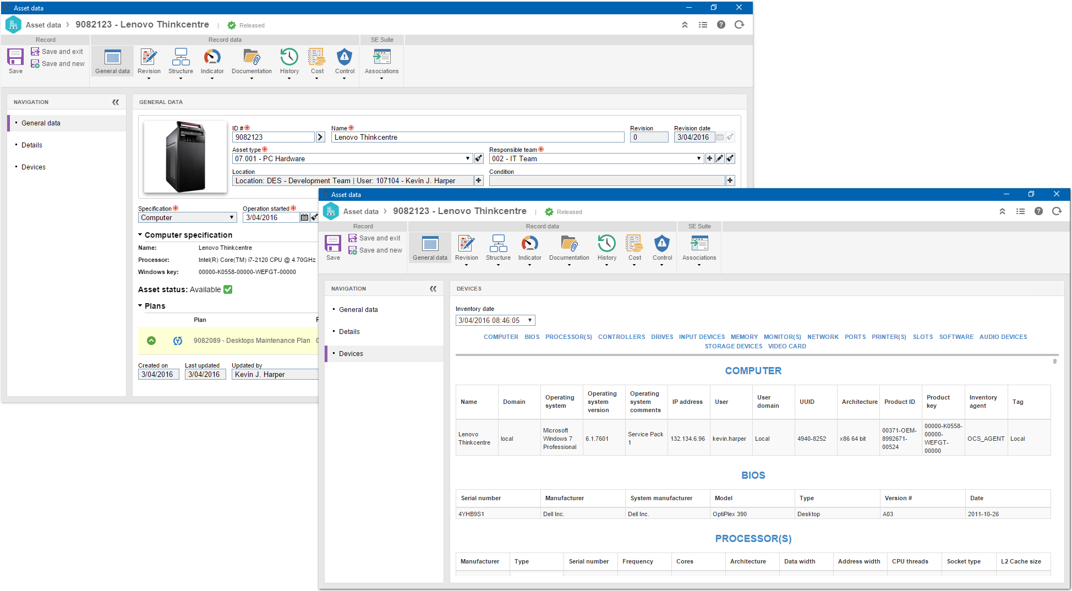The width and height of the screenshot is (1072, 591).
Task: Click the Save floppy icon in front window
Action: [x=333, y=244]
